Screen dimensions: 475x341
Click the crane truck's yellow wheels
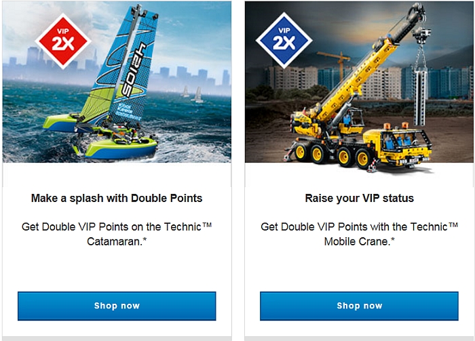pyautogui.click(x=331, y=155)
